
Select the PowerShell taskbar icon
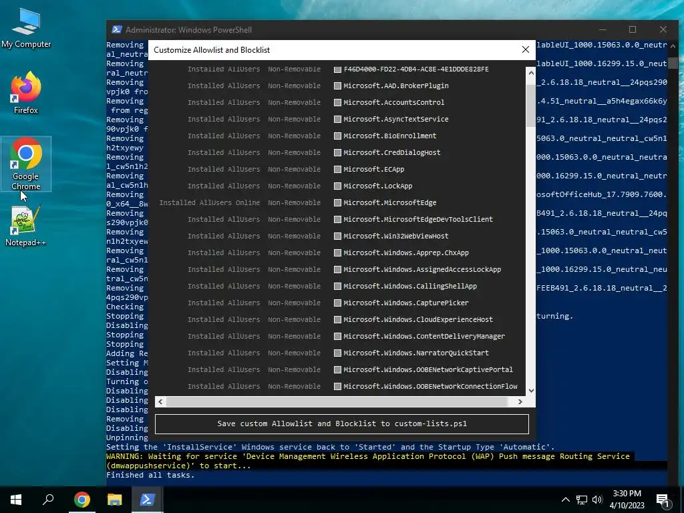coord(147,500)
